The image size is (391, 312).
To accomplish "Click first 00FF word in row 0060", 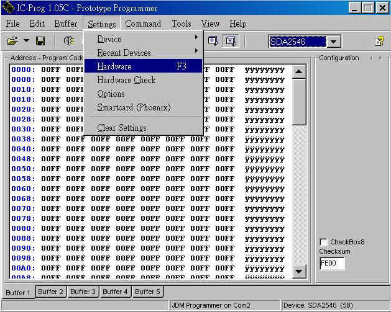I will 51,189.
